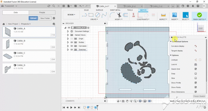Open the CREATE dropdown menu

[94, 19]
